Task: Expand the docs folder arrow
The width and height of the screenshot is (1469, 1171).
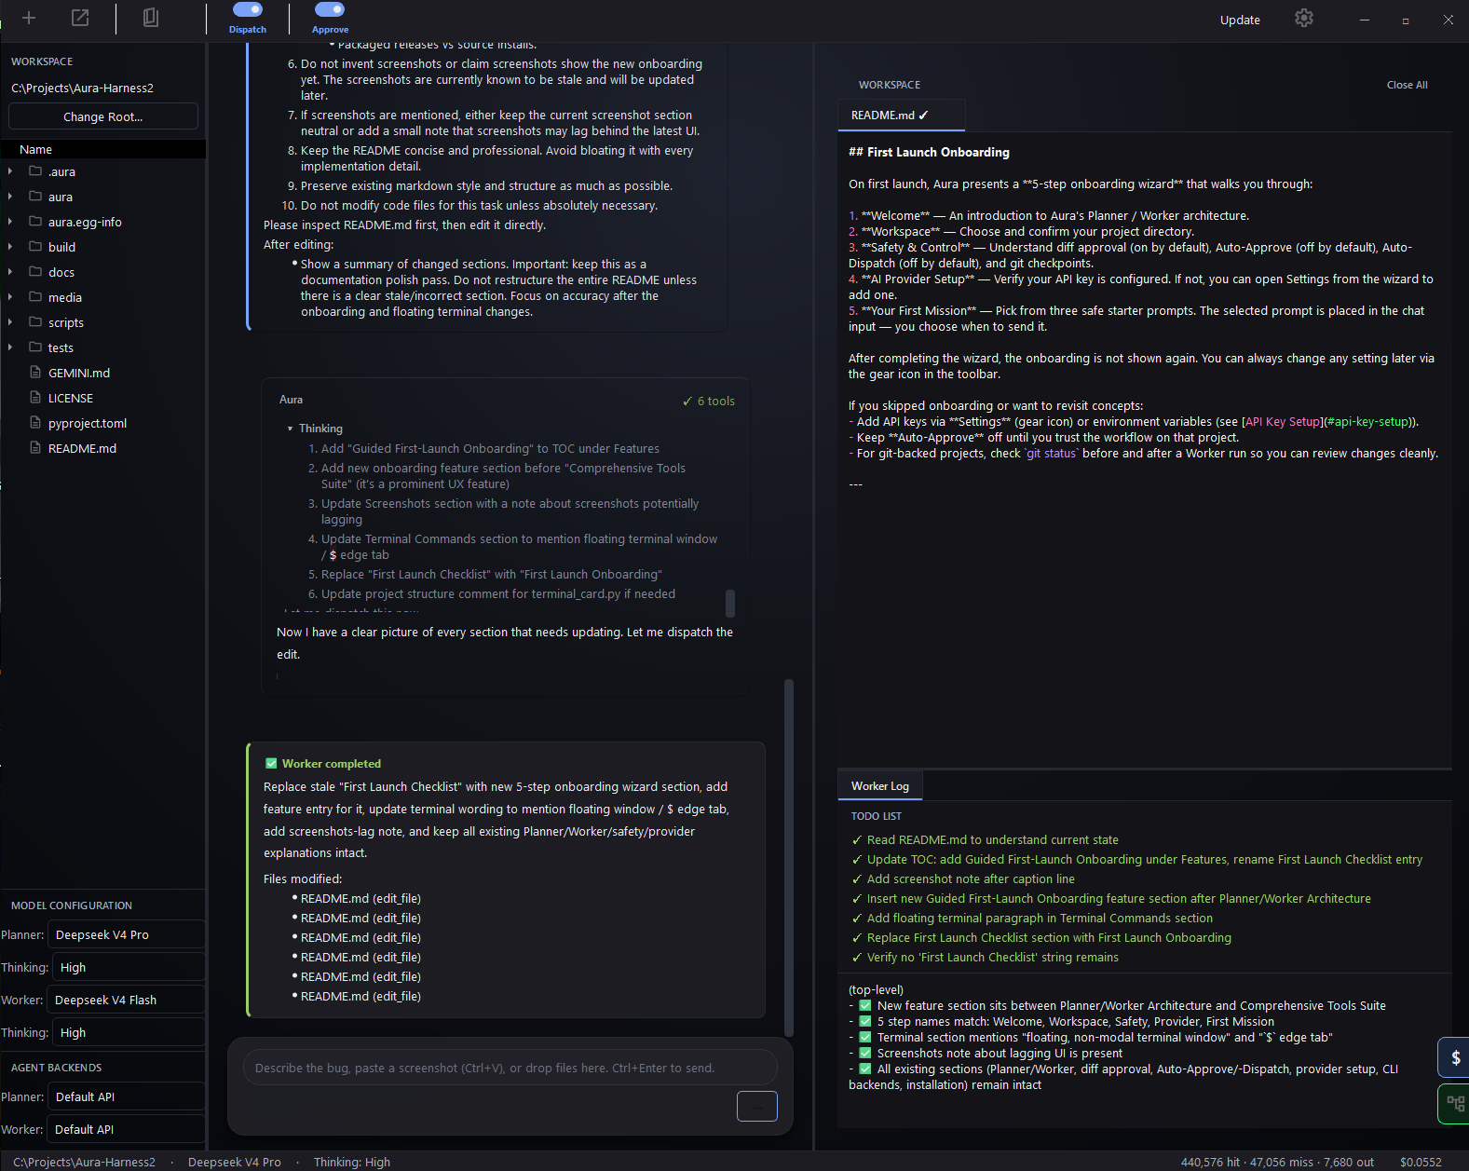Action: [10, 272]
